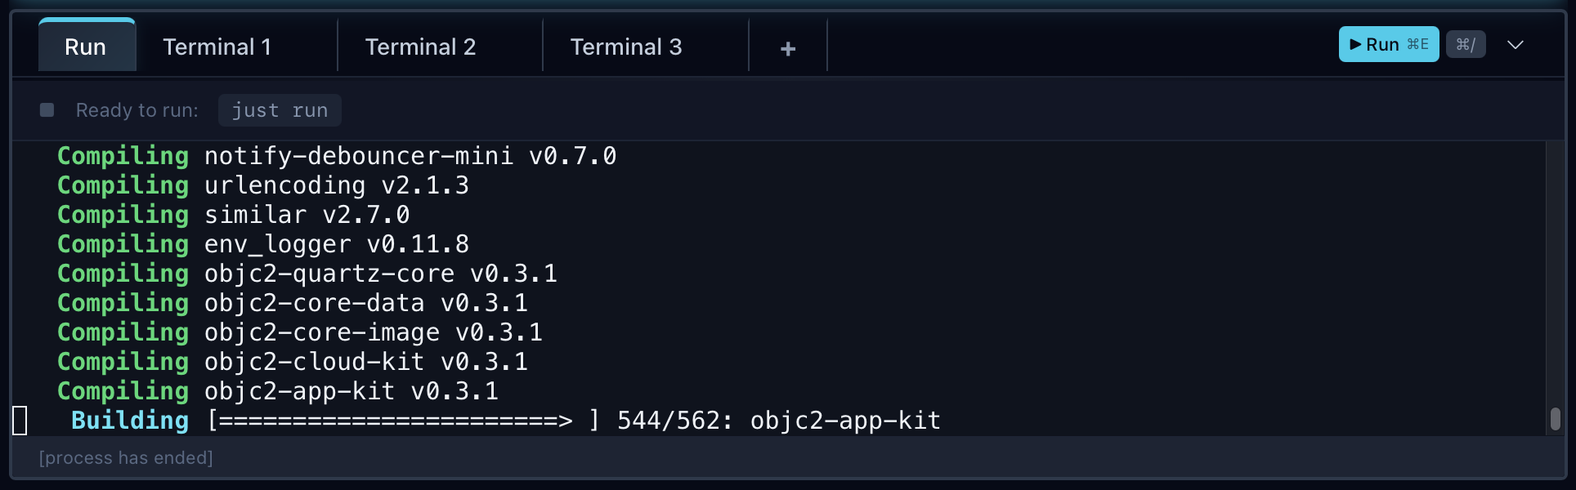This screenshot has height=490, width=1576.
Task: Click the terminal cursor block at the bottom
Action: click(x=20, y=420)
